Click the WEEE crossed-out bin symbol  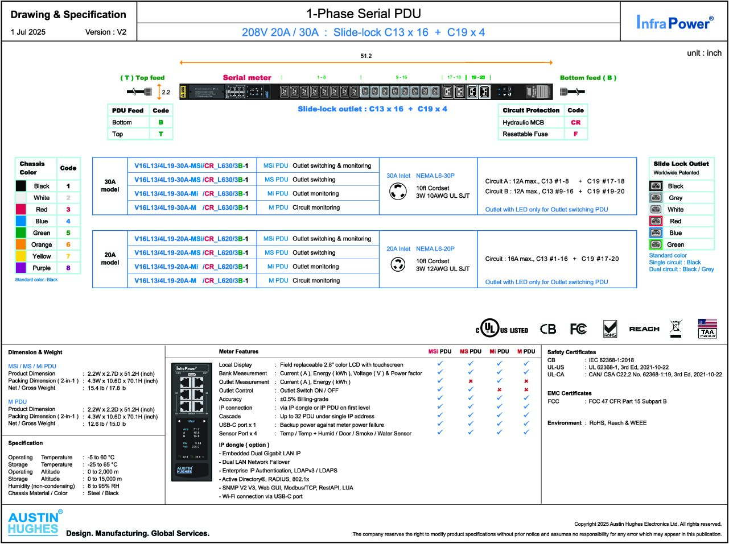click(x=676, y=328)
